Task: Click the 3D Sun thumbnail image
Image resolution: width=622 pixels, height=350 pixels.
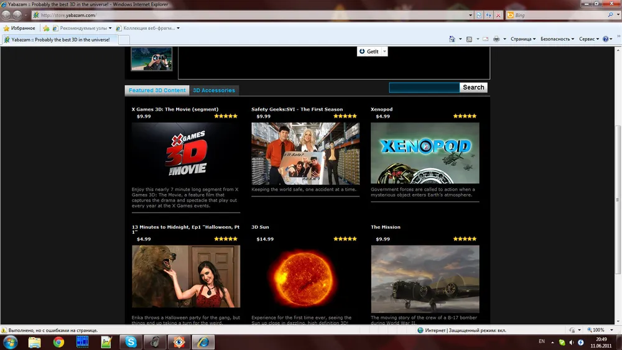Action: click(x=305, y=276)
